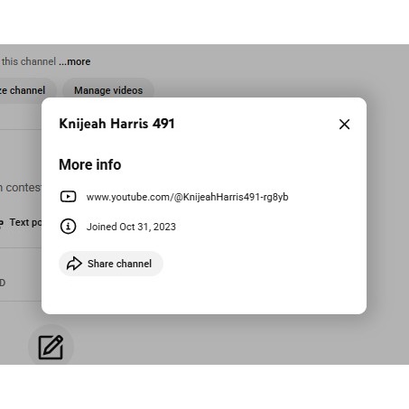Click the 'More info' heading

90,164
